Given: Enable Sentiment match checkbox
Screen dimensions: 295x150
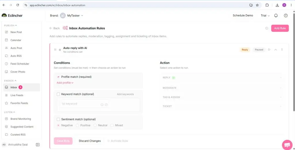Looking at the screenshot, I should [58, 119].
